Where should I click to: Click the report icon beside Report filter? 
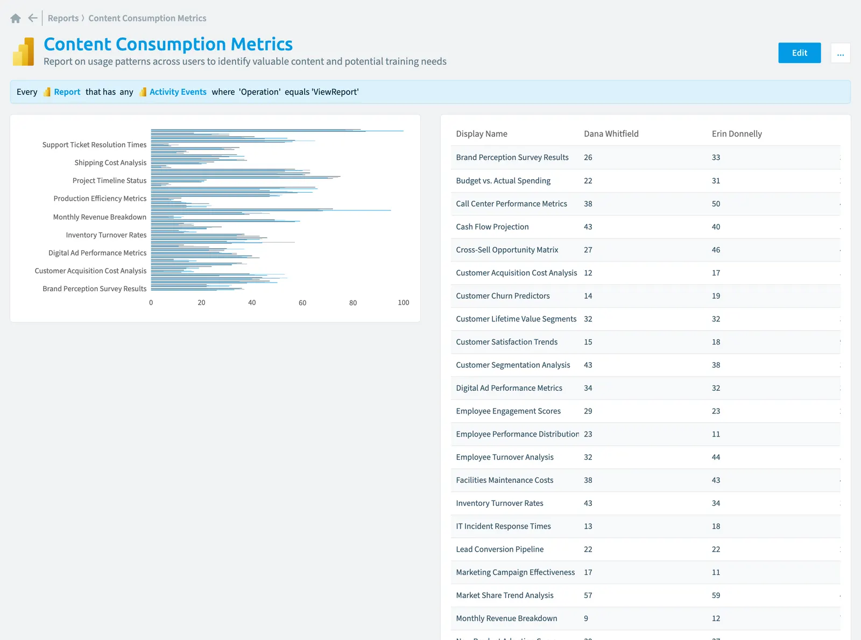pos(47,92)
